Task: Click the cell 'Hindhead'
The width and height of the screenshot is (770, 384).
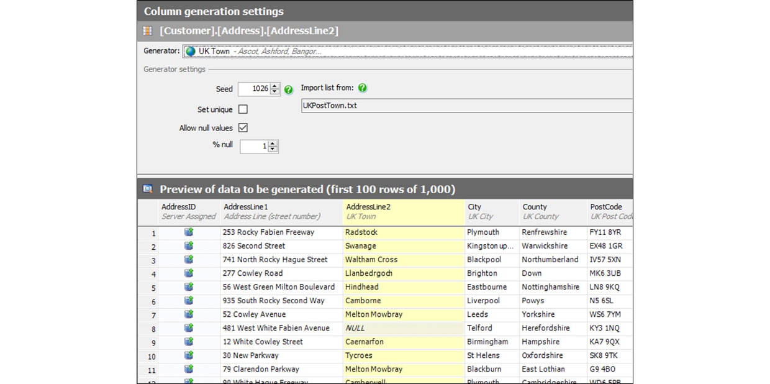Action: tap(404, 286)
